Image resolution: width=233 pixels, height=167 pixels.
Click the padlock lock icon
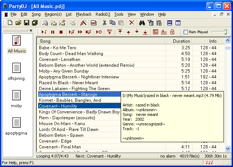coord(172,32)
